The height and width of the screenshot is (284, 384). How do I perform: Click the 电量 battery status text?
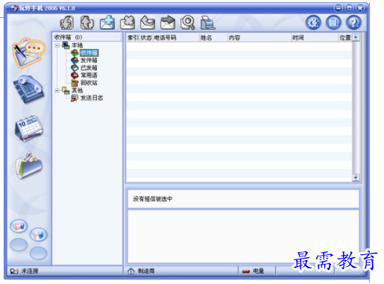(x=258, y=271)
